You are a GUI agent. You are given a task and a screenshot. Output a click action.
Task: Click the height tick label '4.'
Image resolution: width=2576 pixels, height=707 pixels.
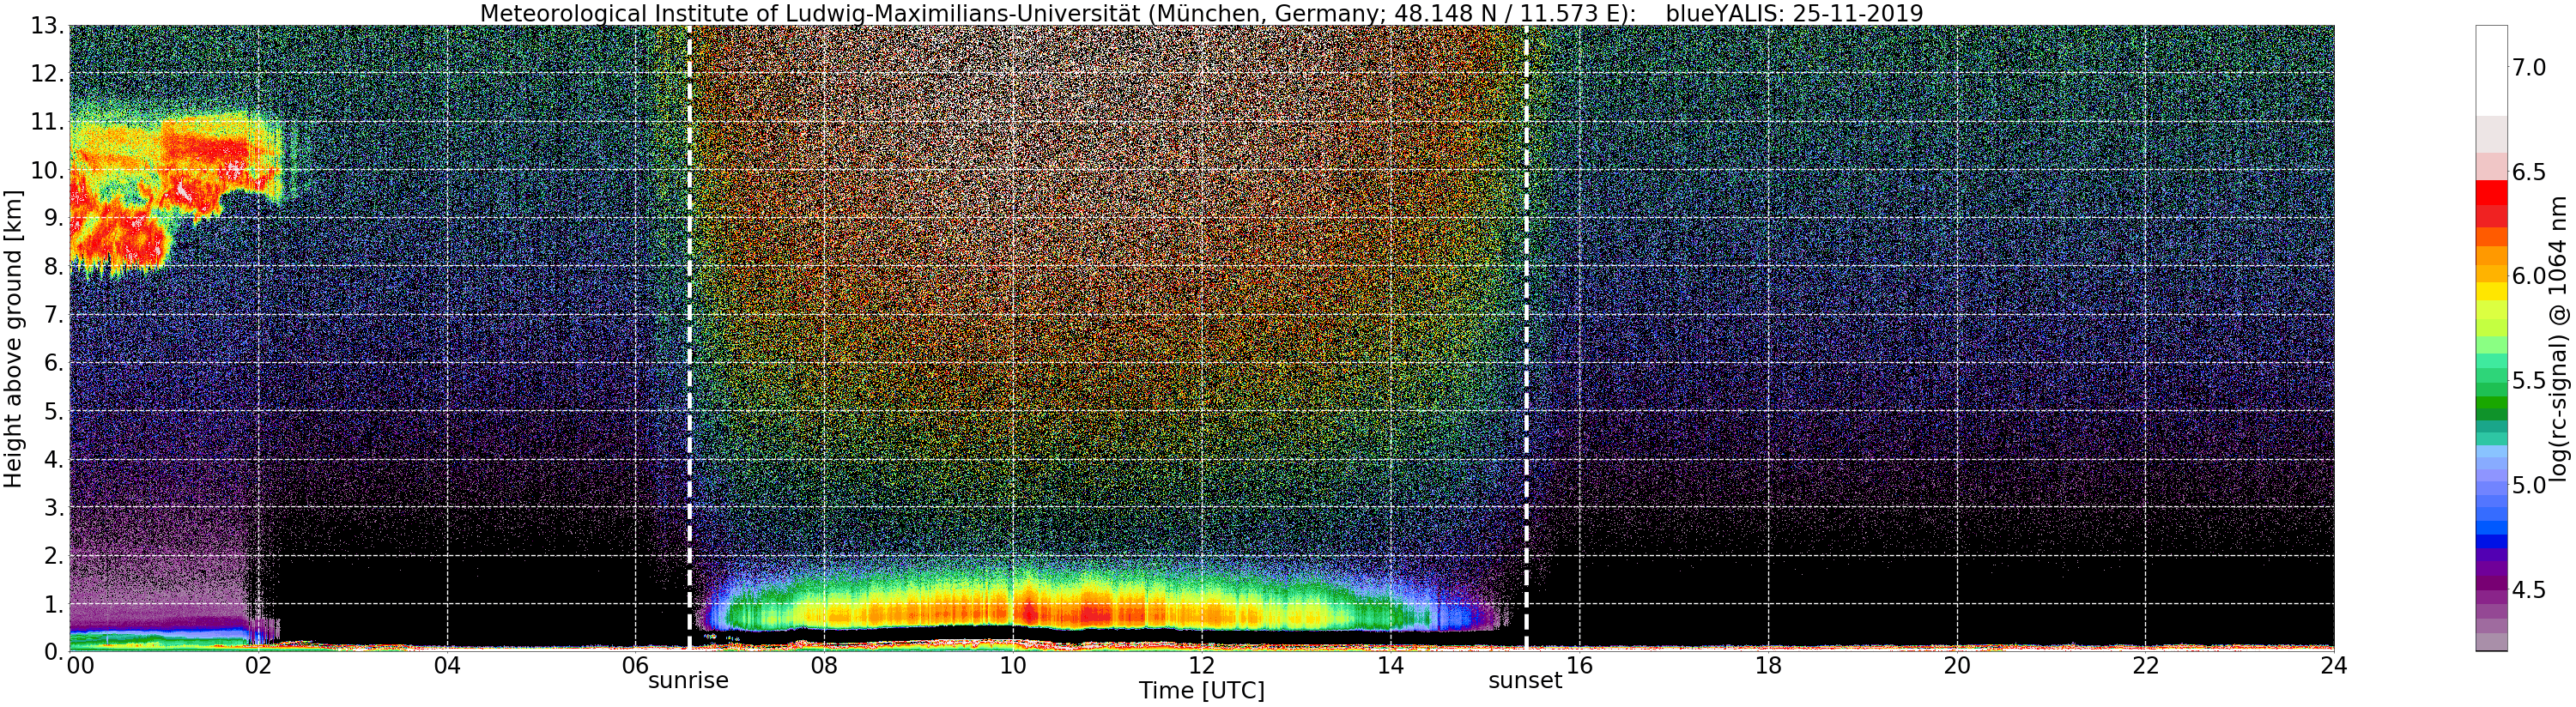click(x=53, y=459)
